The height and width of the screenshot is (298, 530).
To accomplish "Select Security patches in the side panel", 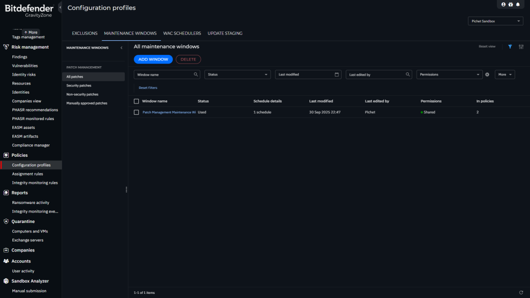I will pyautogui.click(x=79, y=85).
